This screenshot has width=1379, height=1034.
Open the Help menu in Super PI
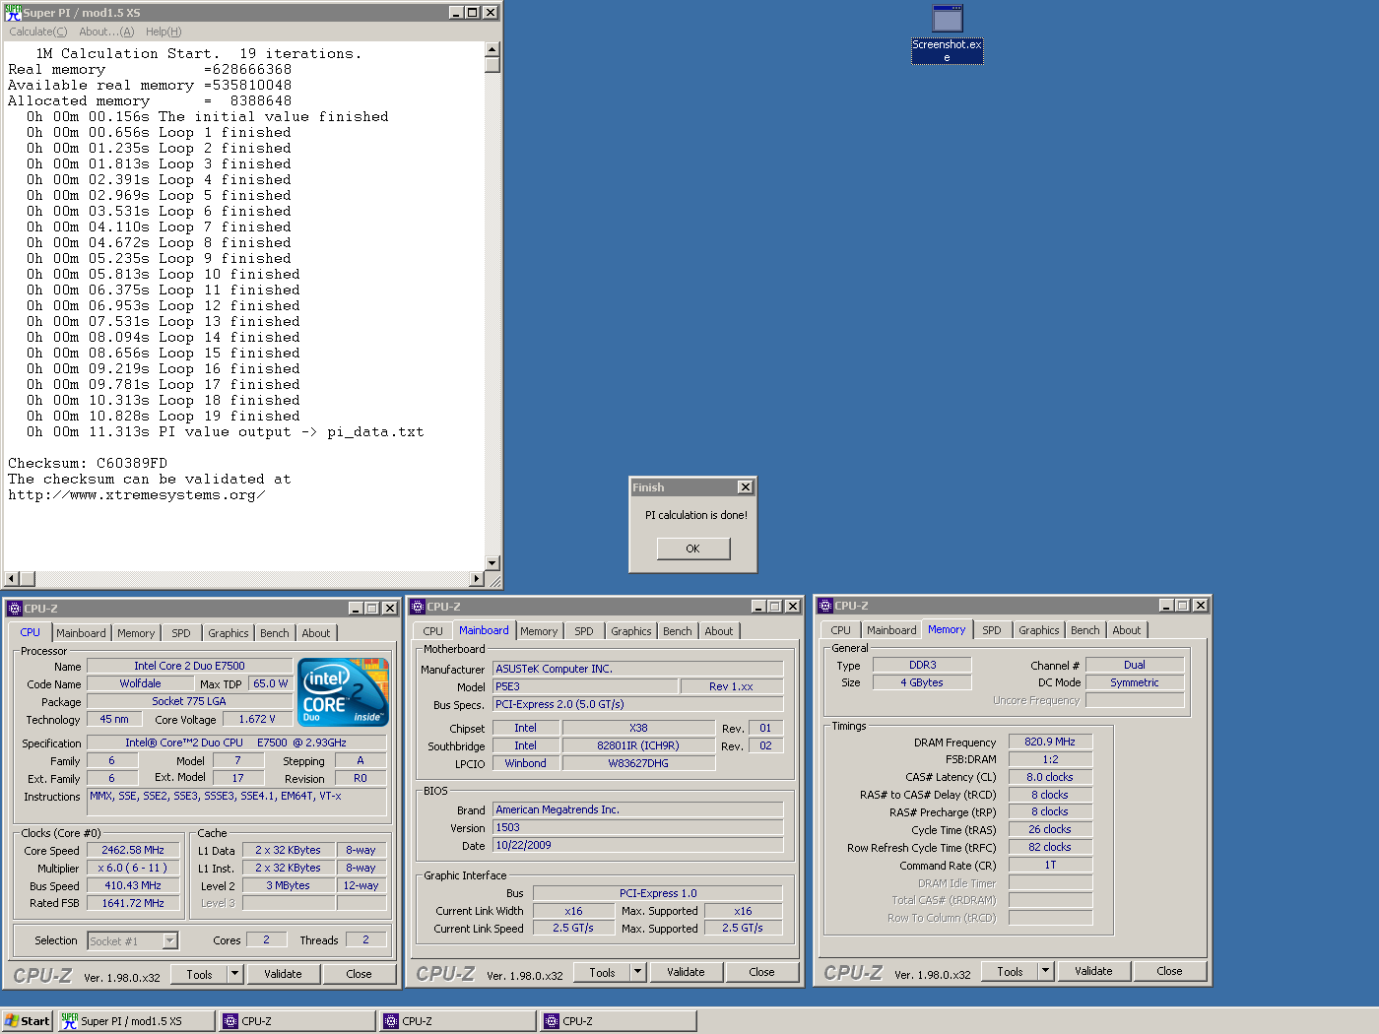point(164,32)
